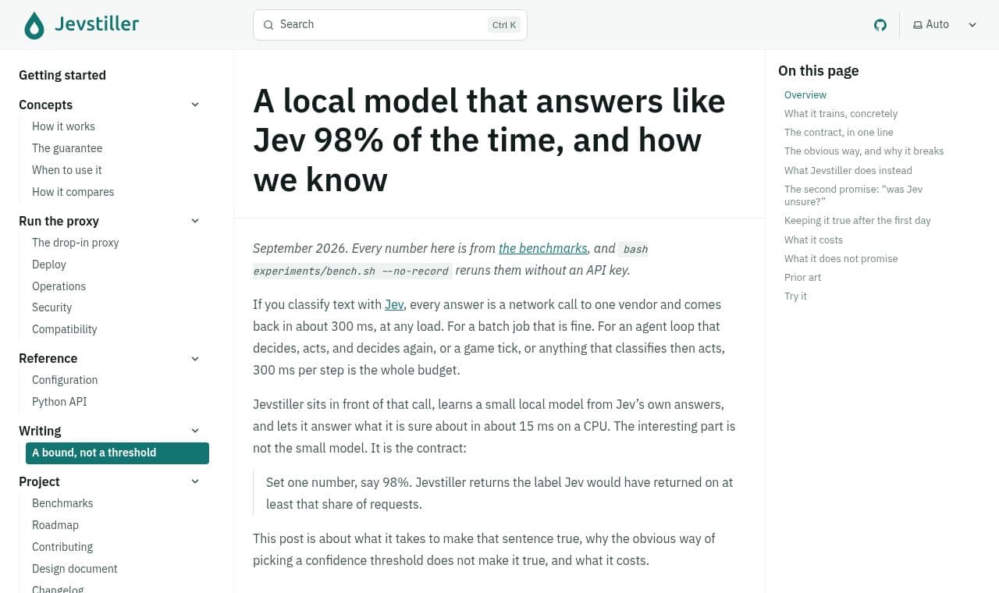Go to How it works

[x=63, y=126]
